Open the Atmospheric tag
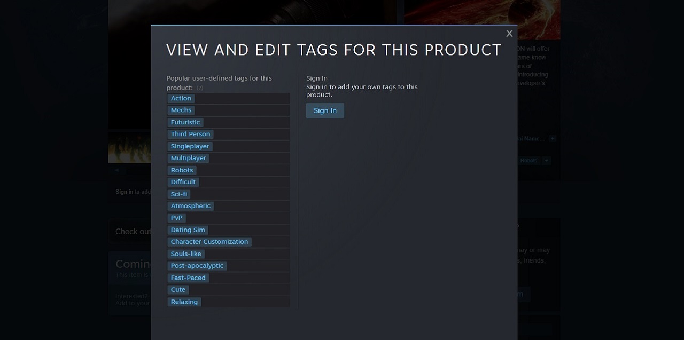684x340 pixels. pyautogui.click(x=190, y=206)
